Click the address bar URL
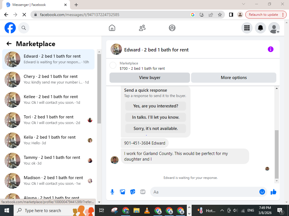This screenshot has width=289, height=216. pyautogui.click(x=80, y=15)
